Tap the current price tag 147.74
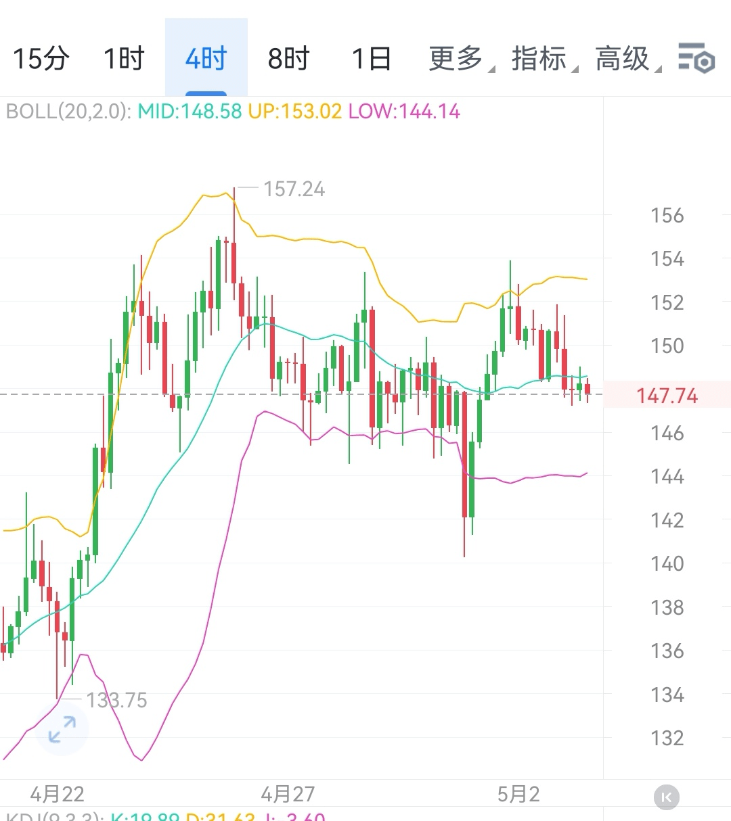Image resolution: width=731 pixels, height=821 pixels. pos(667,395)
